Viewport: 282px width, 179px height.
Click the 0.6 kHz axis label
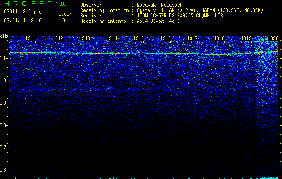click(4, 170)
